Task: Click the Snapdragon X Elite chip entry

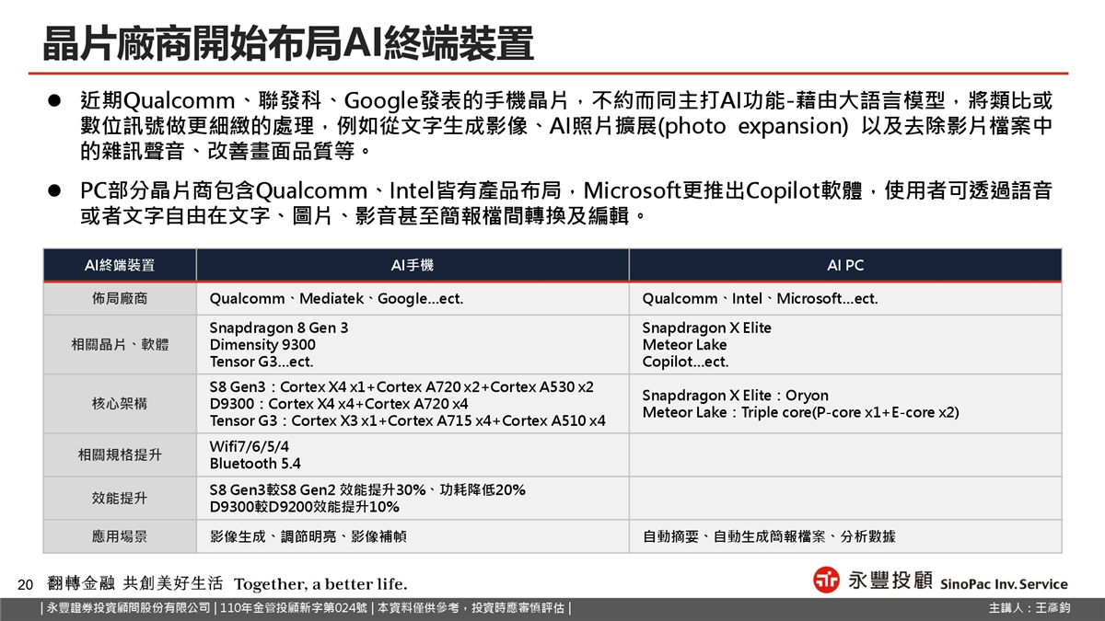Action: (706, 328)
